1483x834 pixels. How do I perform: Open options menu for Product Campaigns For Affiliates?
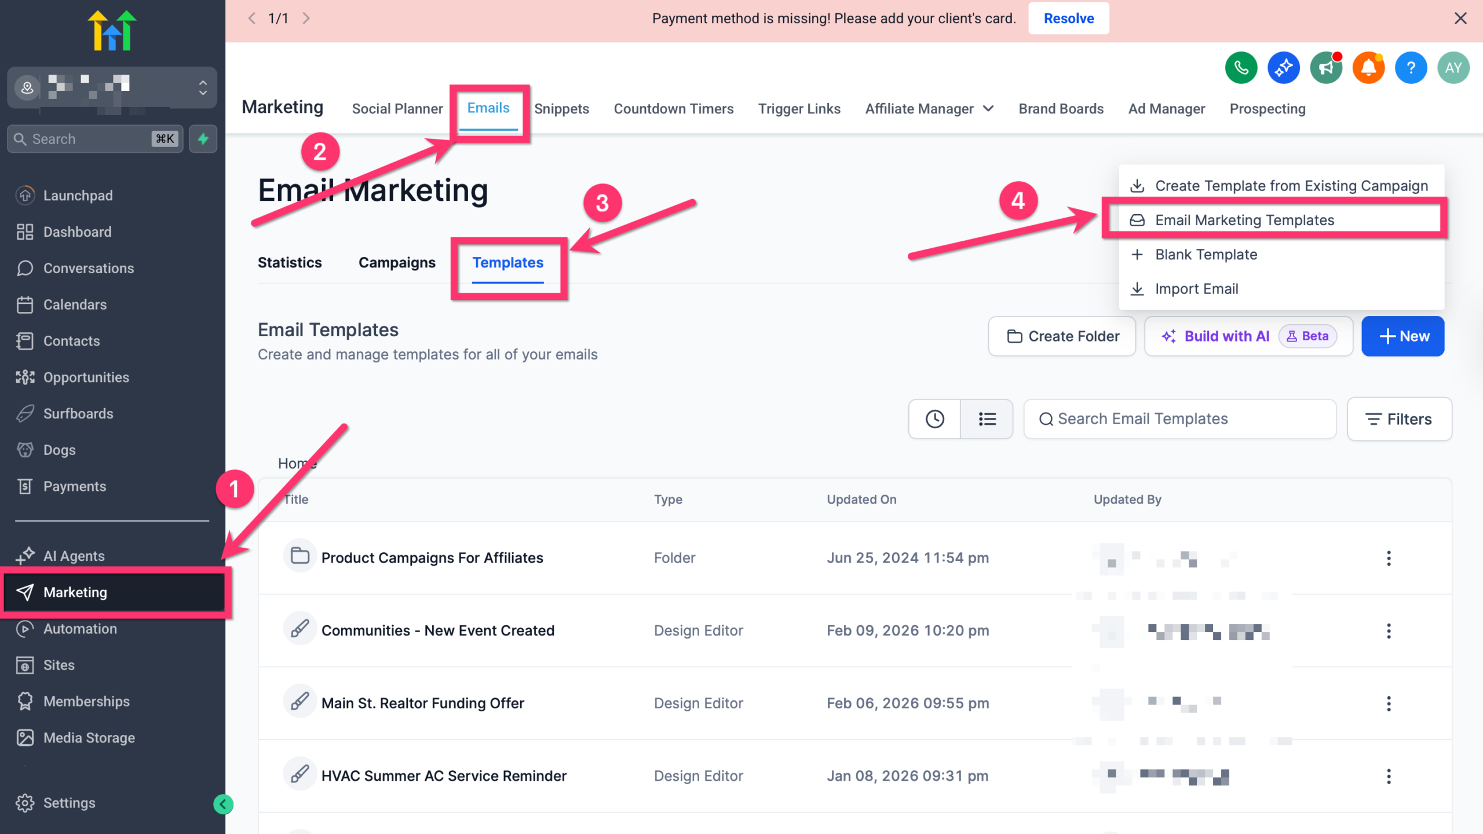1389,558
